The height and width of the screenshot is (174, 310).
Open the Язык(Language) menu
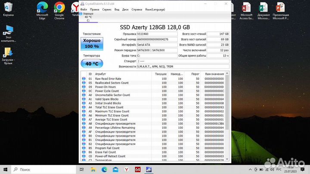(x=154, y=9)
